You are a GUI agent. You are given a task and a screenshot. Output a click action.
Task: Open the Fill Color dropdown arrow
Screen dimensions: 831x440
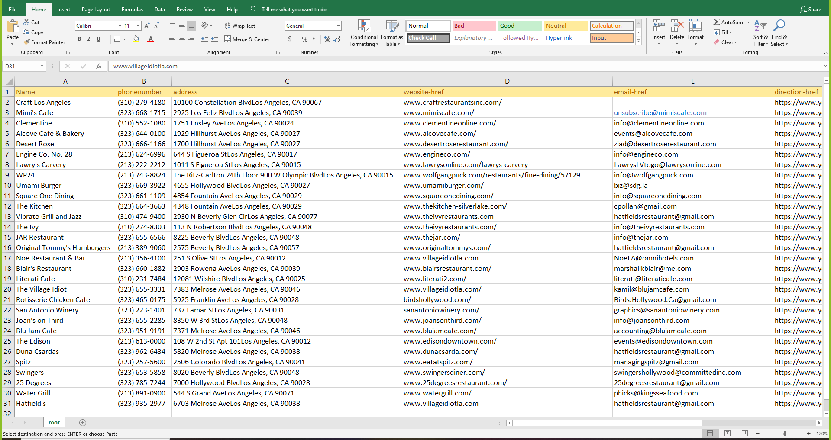pos(143,39)
